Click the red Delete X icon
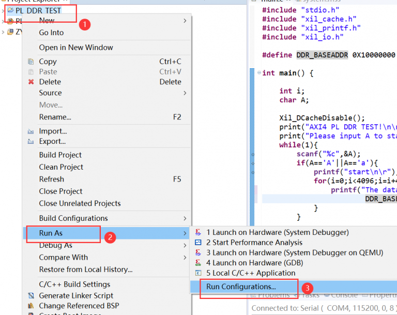This screenshot has height=315, width=397. point(31,82)
